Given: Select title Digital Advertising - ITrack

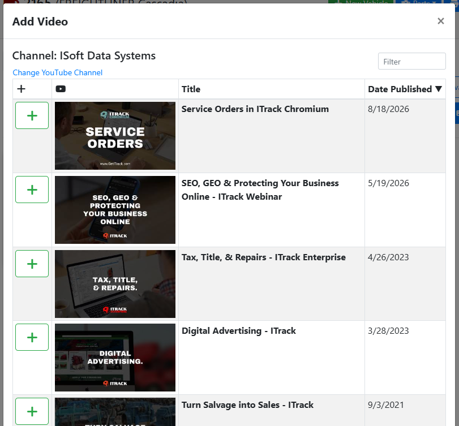Looking at the screenshot, I should (239, 331).
